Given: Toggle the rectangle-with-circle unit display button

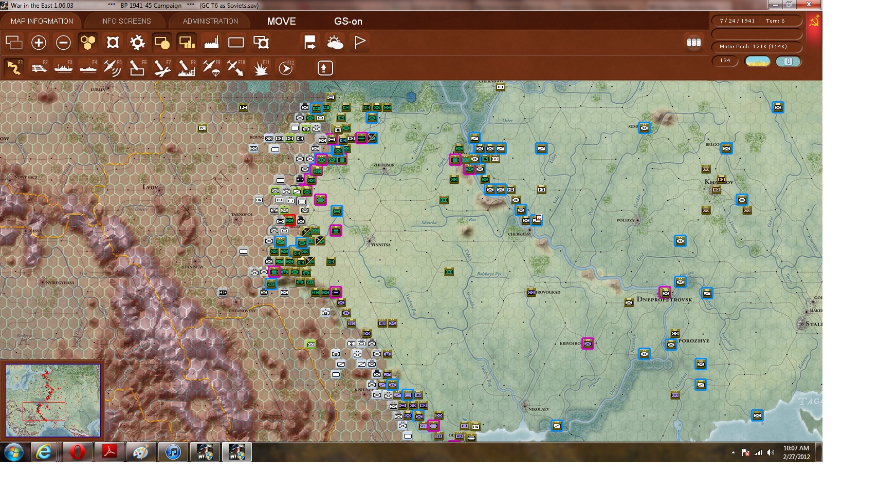Looking at the screenshot, I should point(162,42).
